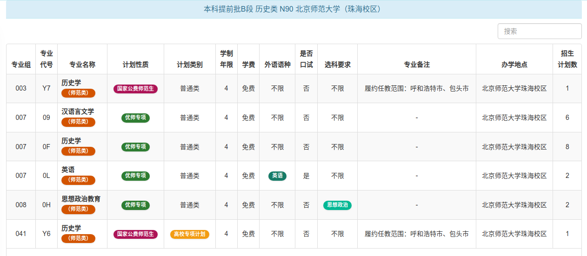Select the 历史学 major in row Y6

71,228
